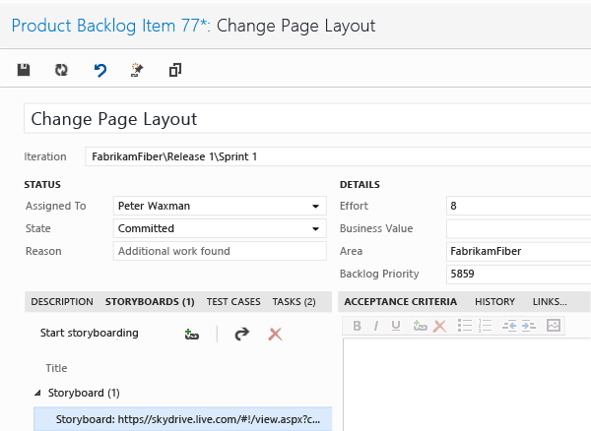Image resolution: width=591 pixels, height=431 pixels.
Task: Click the Save work item icon
Action: pos(25,70)
